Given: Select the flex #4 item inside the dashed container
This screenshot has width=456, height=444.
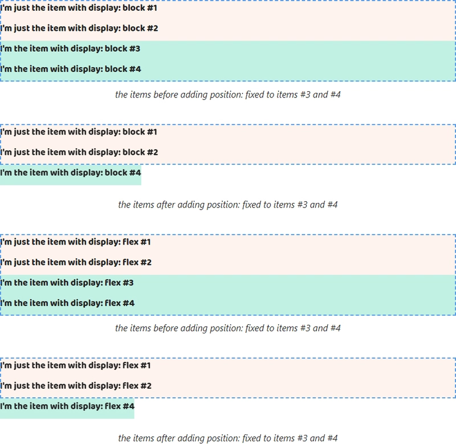Looking at the screenshot, I should 227,305.
